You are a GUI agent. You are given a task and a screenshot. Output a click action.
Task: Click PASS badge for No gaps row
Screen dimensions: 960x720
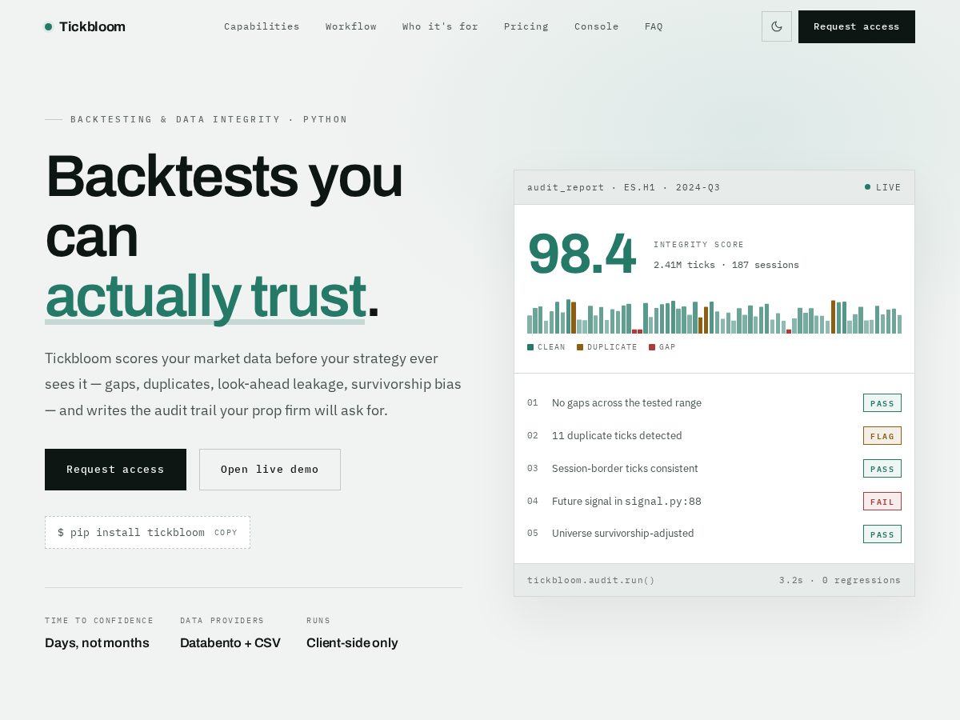[882, 403]
